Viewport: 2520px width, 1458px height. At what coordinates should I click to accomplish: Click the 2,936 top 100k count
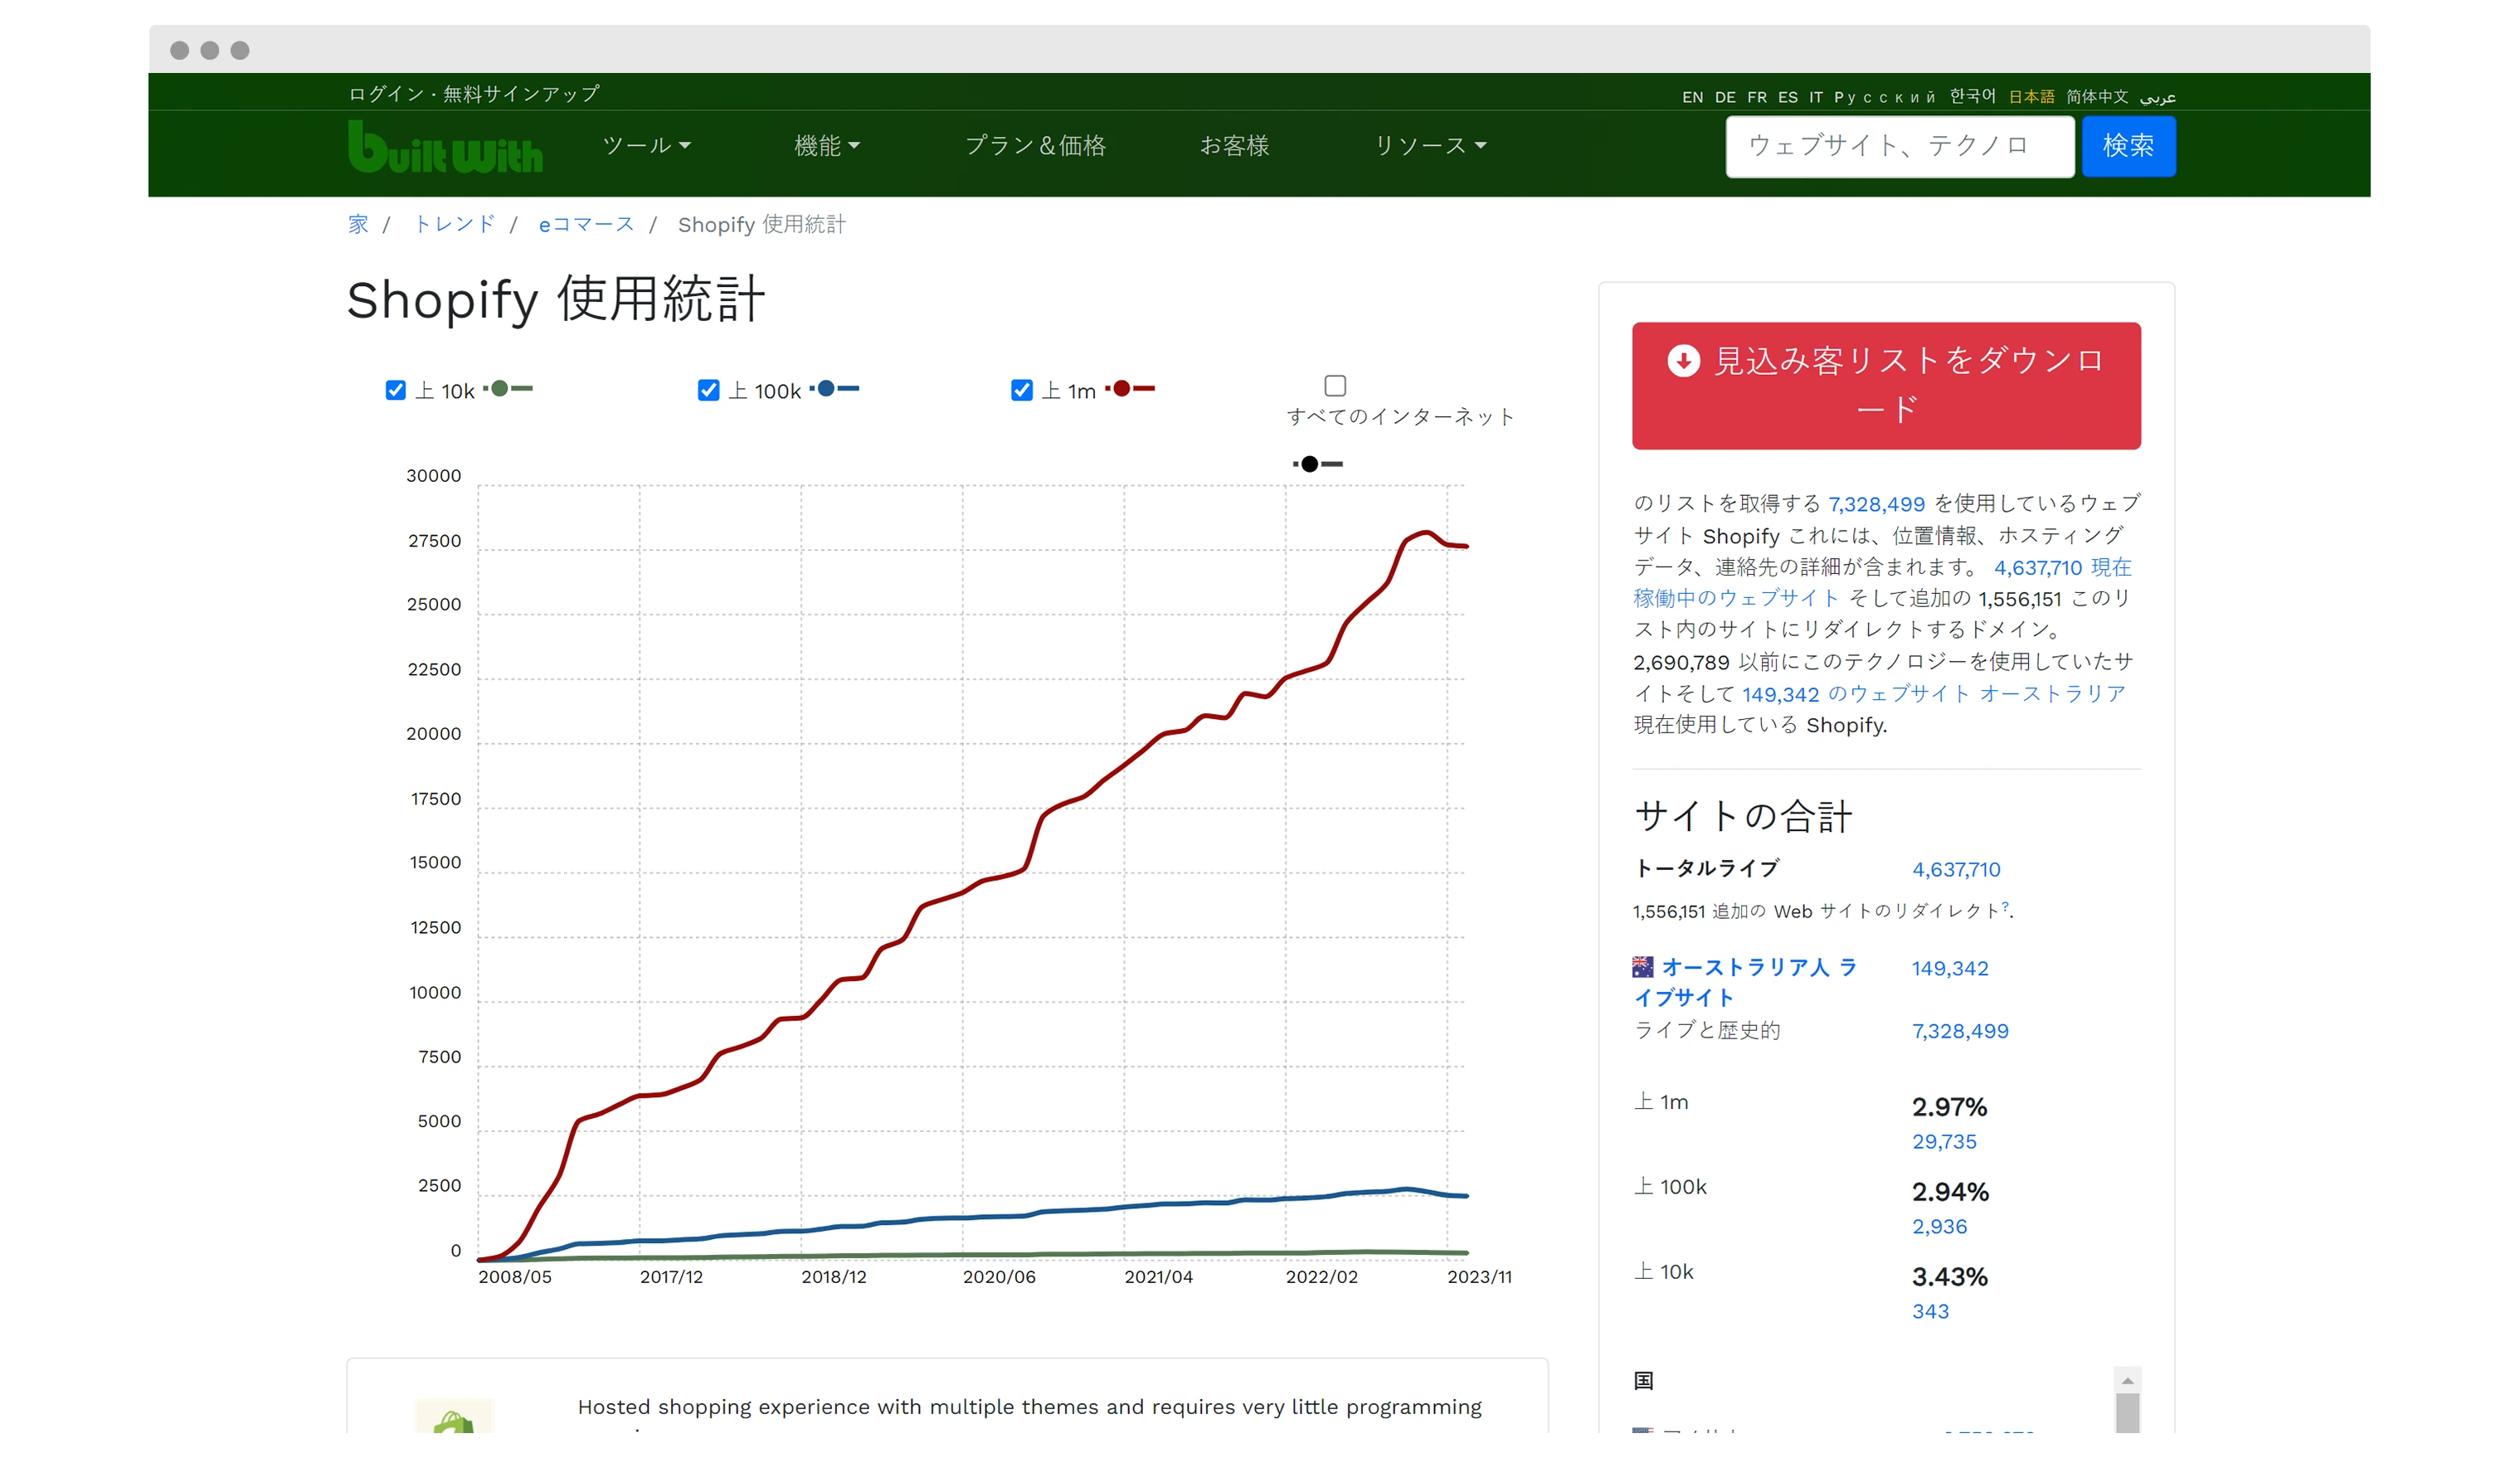pyautogui.click(x=1939, y=1226)
